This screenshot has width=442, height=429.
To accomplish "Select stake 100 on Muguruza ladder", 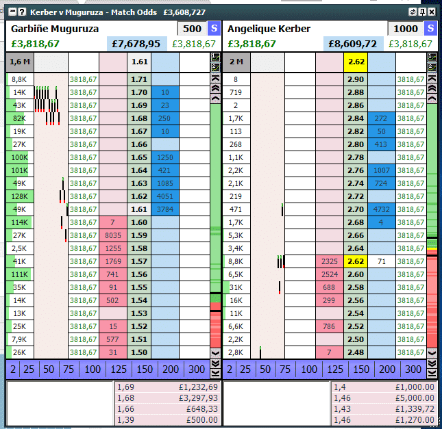I will (x=93, y=369).
